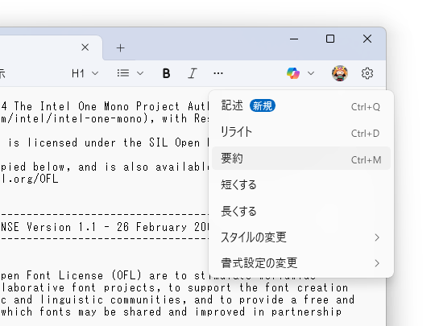This screenshot has height=326, width=435.
Task: Click the Copilot icon in toolbar
Action: point(293,73)
